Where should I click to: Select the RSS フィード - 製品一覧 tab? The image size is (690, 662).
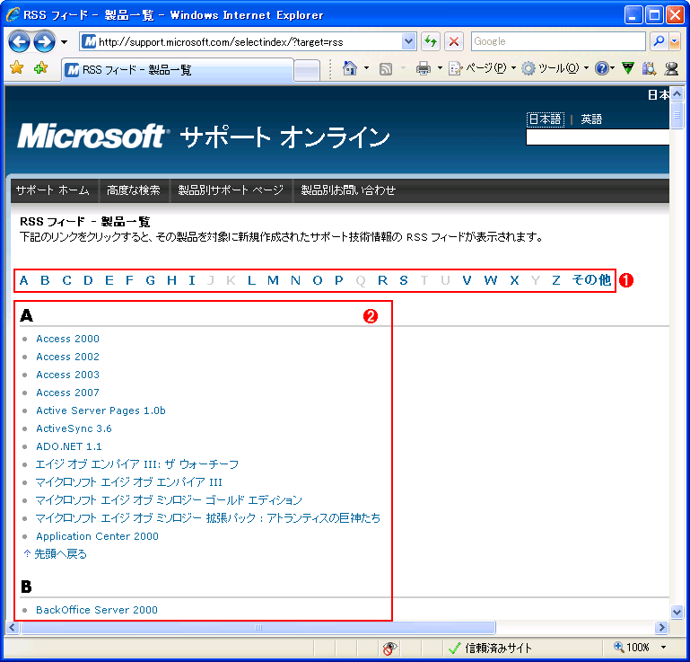point(177,69)
